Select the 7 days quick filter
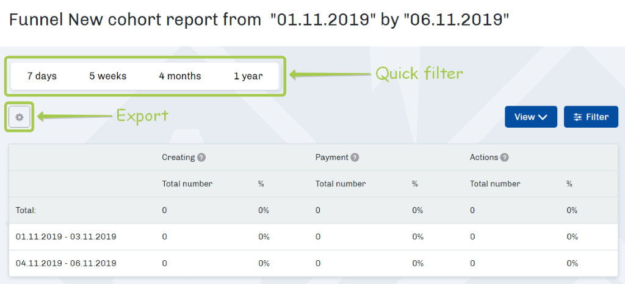Viewport: 625px width, 284px height. coord(42,76)
